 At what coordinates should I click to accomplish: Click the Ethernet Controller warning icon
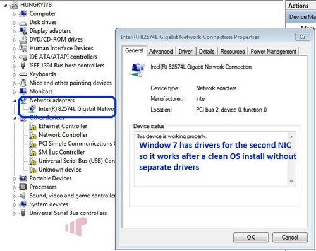[x=33, y=126]
